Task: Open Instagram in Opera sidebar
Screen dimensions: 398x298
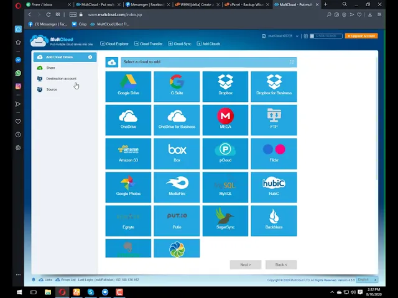Action: 18,86
